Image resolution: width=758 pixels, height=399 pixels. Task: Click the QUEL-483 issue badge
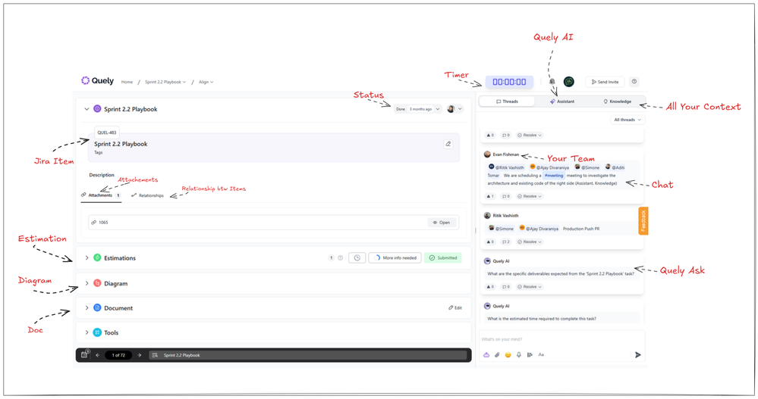tap(107, 132)
